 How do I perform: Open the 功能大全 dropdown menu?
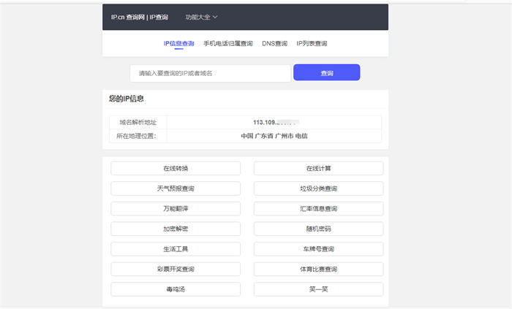coord(201,17)
